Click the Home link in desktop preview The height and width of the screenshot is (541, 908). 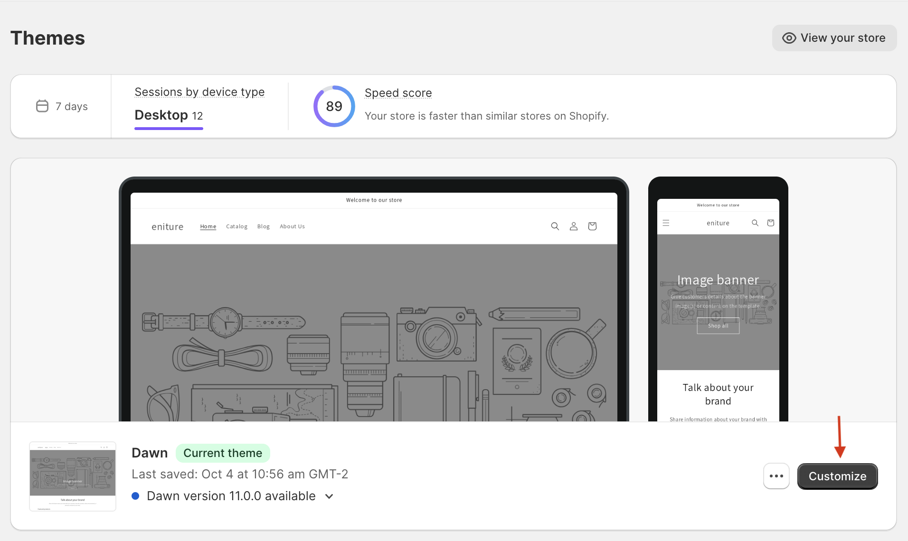click(x=208, y=227)
